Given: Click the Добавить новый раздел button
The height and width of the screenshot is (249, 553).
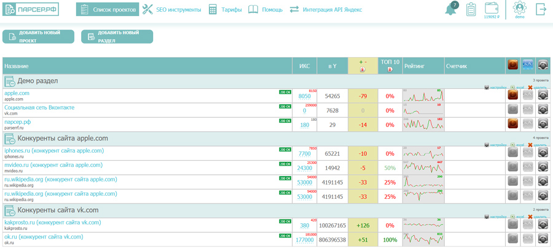Looking at the screenshot, I should [x=117, y=37].
